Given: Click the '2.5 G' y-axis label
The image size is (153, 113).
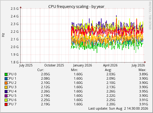Looking at the screenshot, I should tap(15, 9).
